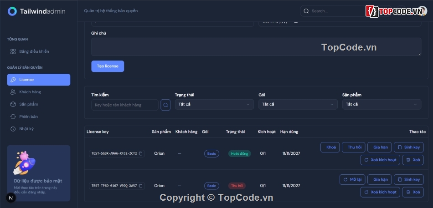
Task: Click the red Thu hồi status badge
Action: click(x=237, y=186)
